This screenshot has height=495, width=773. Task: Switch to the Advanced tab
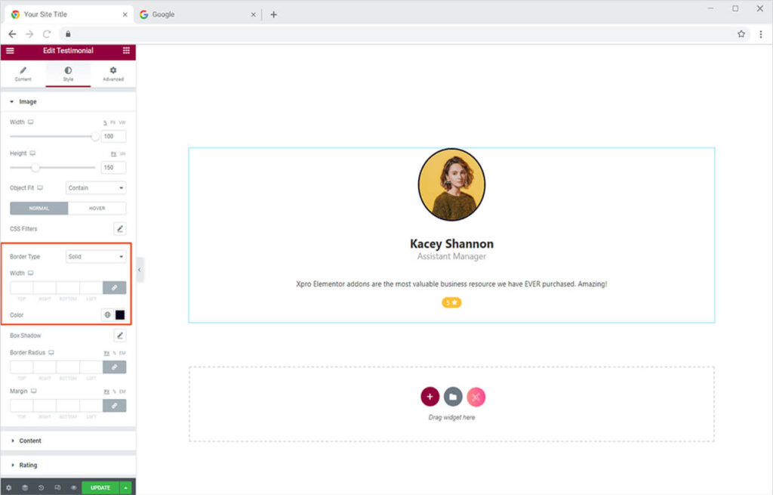(113, 73)
